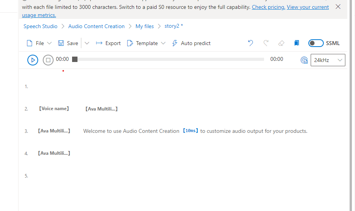Open the Check pricing link
Viewport: 355px width, 211px height.
[x=269, y=7]
